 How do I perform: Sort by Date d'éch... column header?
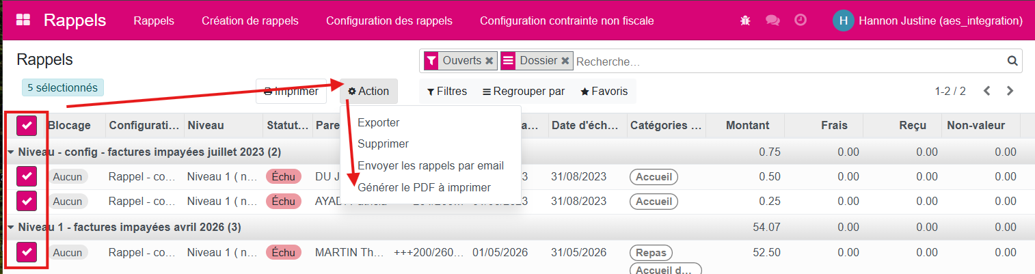[x=585, y=125]
